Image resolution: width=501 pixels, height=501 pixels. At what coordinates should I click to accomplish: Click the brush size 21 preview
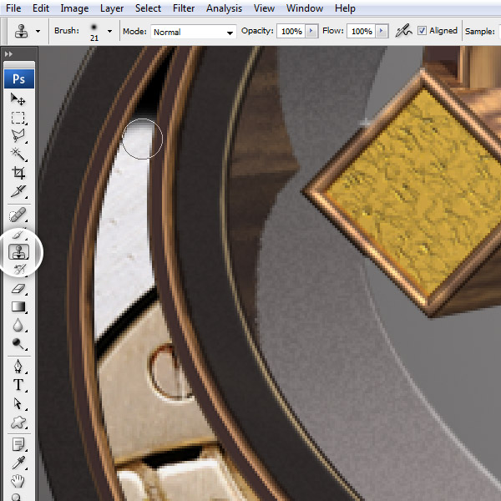coord(94,32)
